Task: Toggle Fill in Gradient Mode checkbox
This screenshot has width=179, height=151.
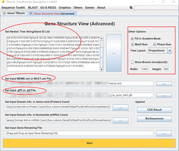Action: click(x=132, y=39)
